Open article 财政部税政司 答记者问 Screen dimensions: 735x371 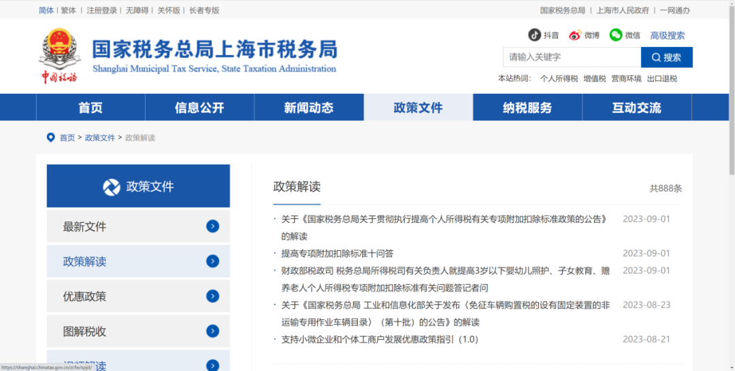pyautogui.click(x=445, y=279)
